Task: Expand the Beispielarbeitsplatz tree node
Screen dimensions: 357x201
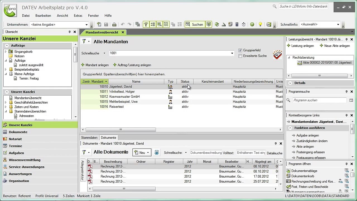Action: tap(6, 70)
